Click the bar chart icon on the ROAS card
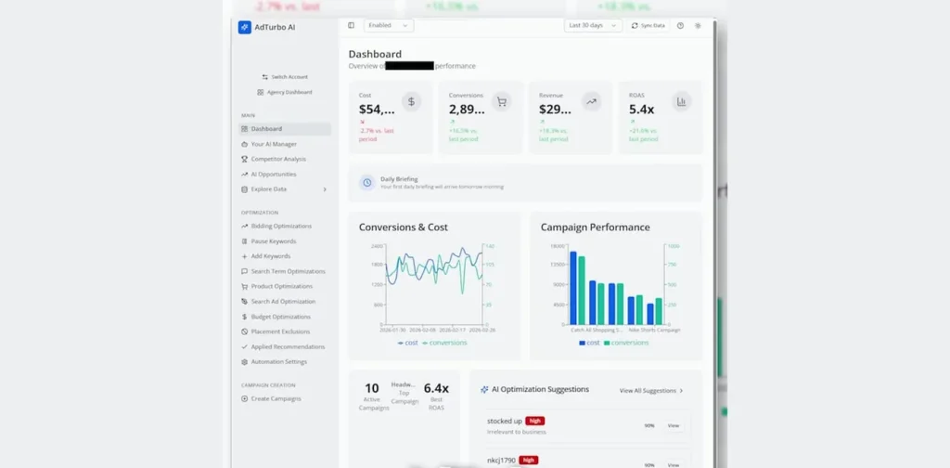 tap(682, 102)
